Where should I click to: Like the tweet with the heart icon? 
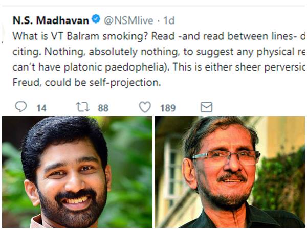click(x=145, y=107)
